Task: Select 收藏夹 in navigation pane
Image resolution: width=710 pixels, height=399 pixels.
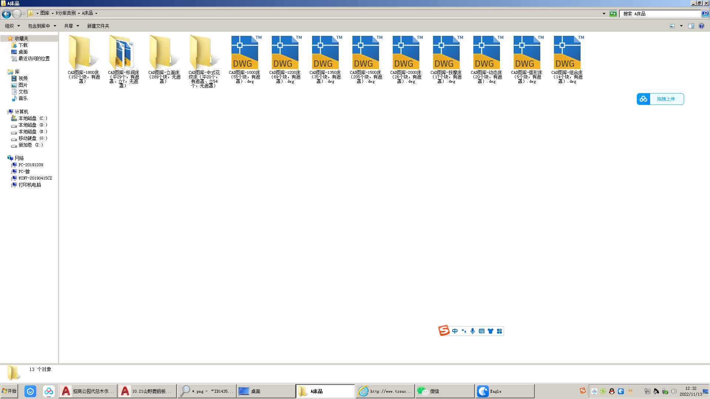Action: [21, 38]
